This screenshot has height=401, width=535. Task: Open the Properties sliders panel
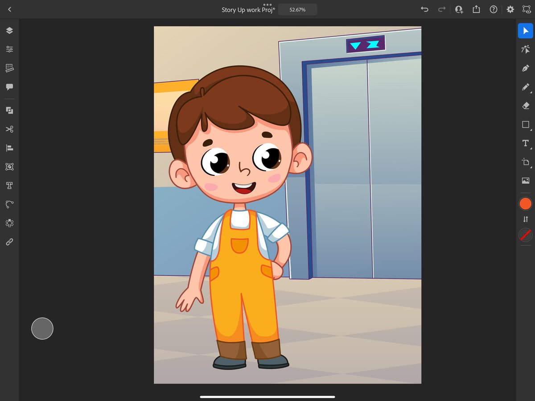point(9,50)
